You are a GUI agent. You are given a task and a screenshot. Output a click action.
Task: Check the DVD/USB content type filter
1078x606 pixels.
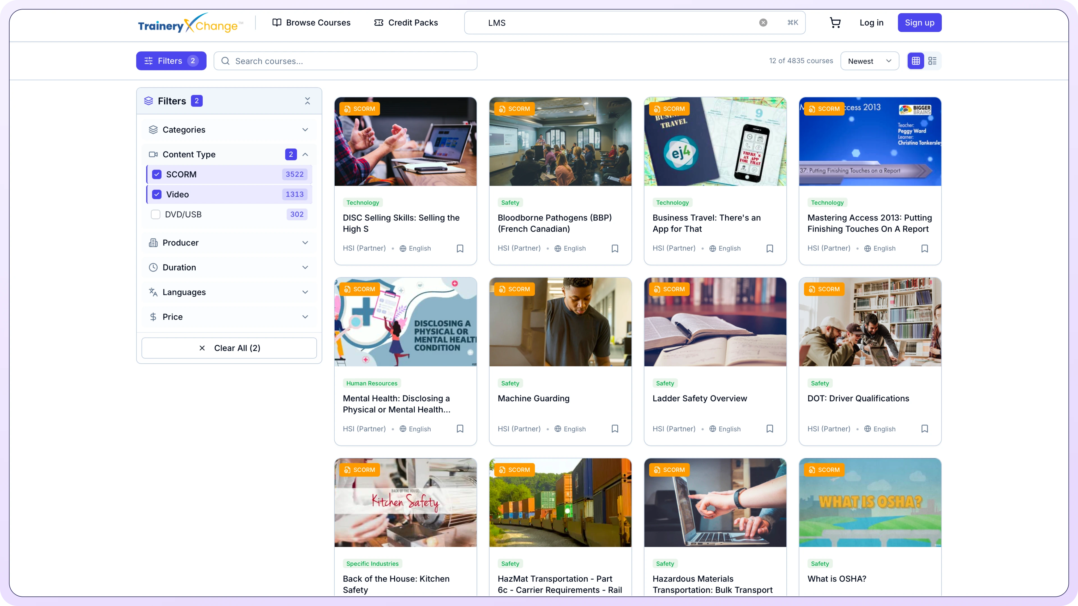pyautogui.click(x=155, y=214)
